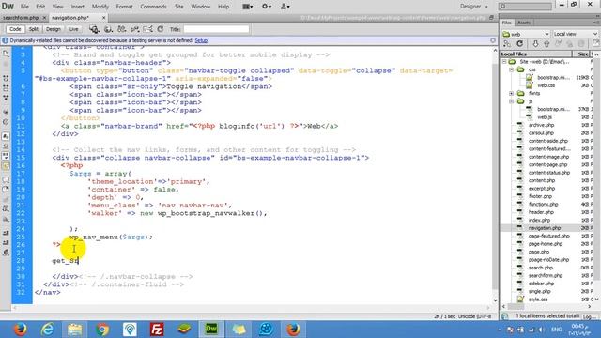Select header.php in Files panel
Screen dimensions: 601x338
(x=541, y=212)
